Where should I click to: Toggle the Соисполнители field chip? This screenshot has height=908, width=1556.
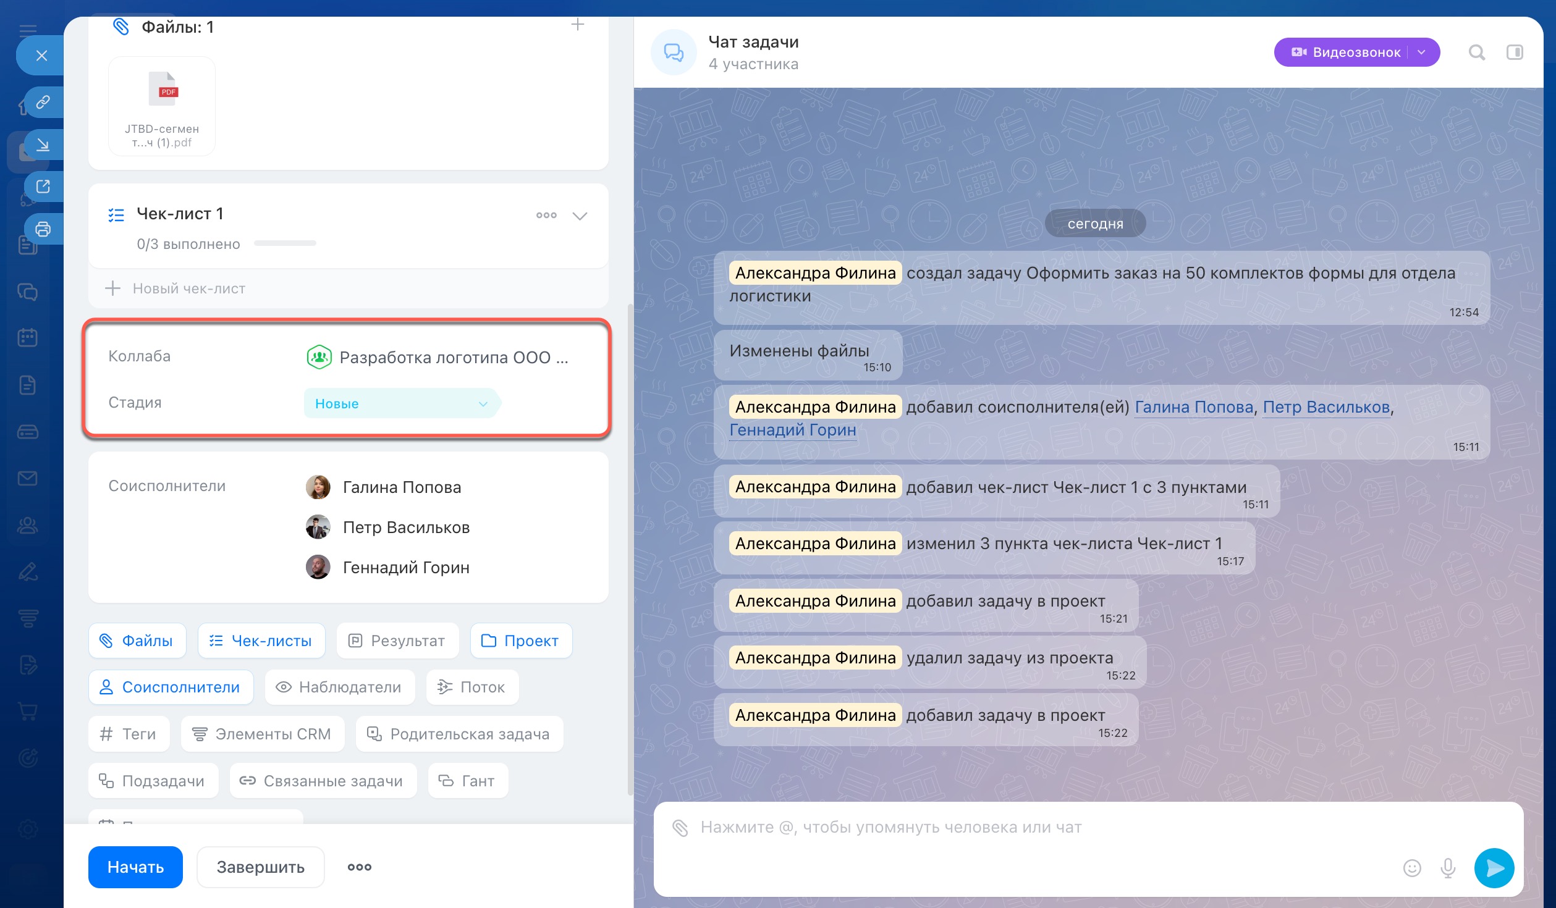[x=171, y=687]
